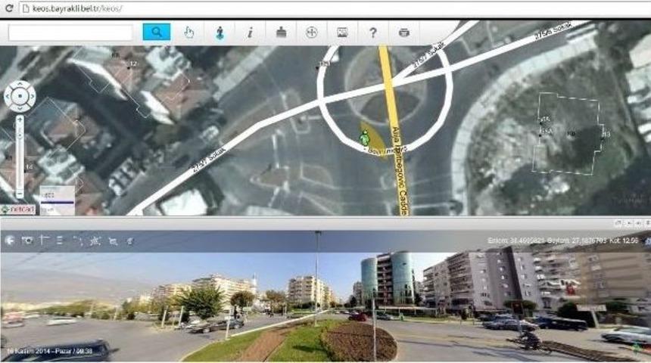Click in the search text field

(x=70, y=33)
